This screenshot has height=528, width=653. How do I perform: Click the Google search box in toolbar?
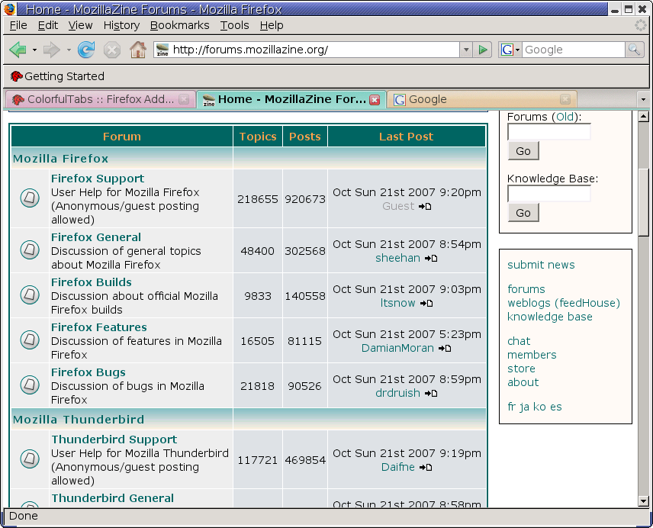tap(574, 50)
